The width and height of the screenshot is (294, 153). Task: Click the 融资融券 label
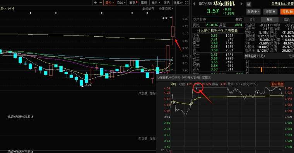[x=148, y=8]
